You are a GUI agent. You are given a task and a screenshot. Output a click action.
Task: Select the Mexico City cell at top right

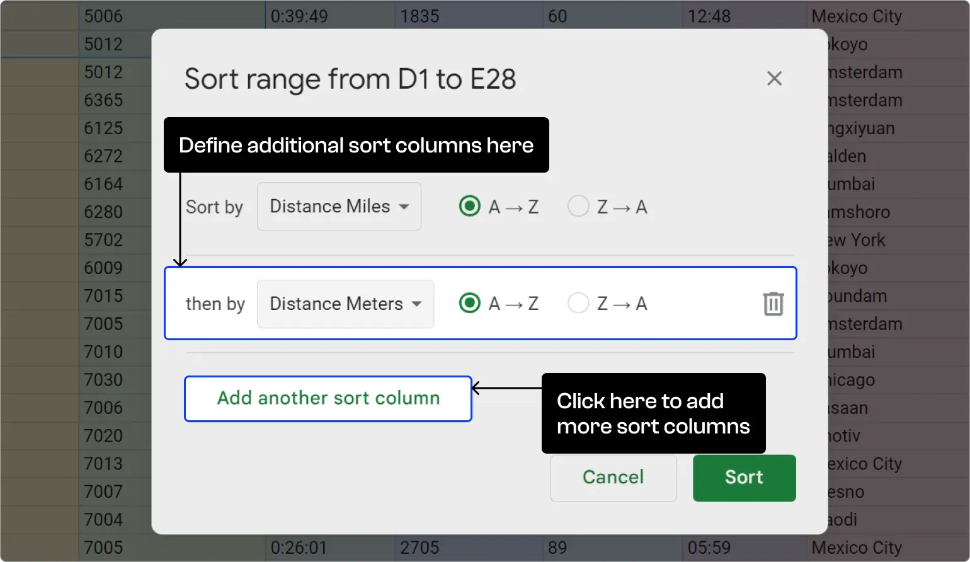(x=857, y=16)
